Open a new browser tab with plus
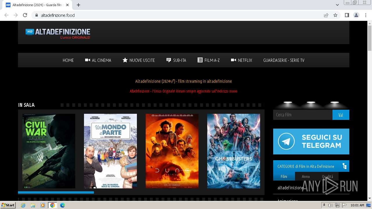The height and width of the screenshot is (209, 372). click(x=78, y=5)
